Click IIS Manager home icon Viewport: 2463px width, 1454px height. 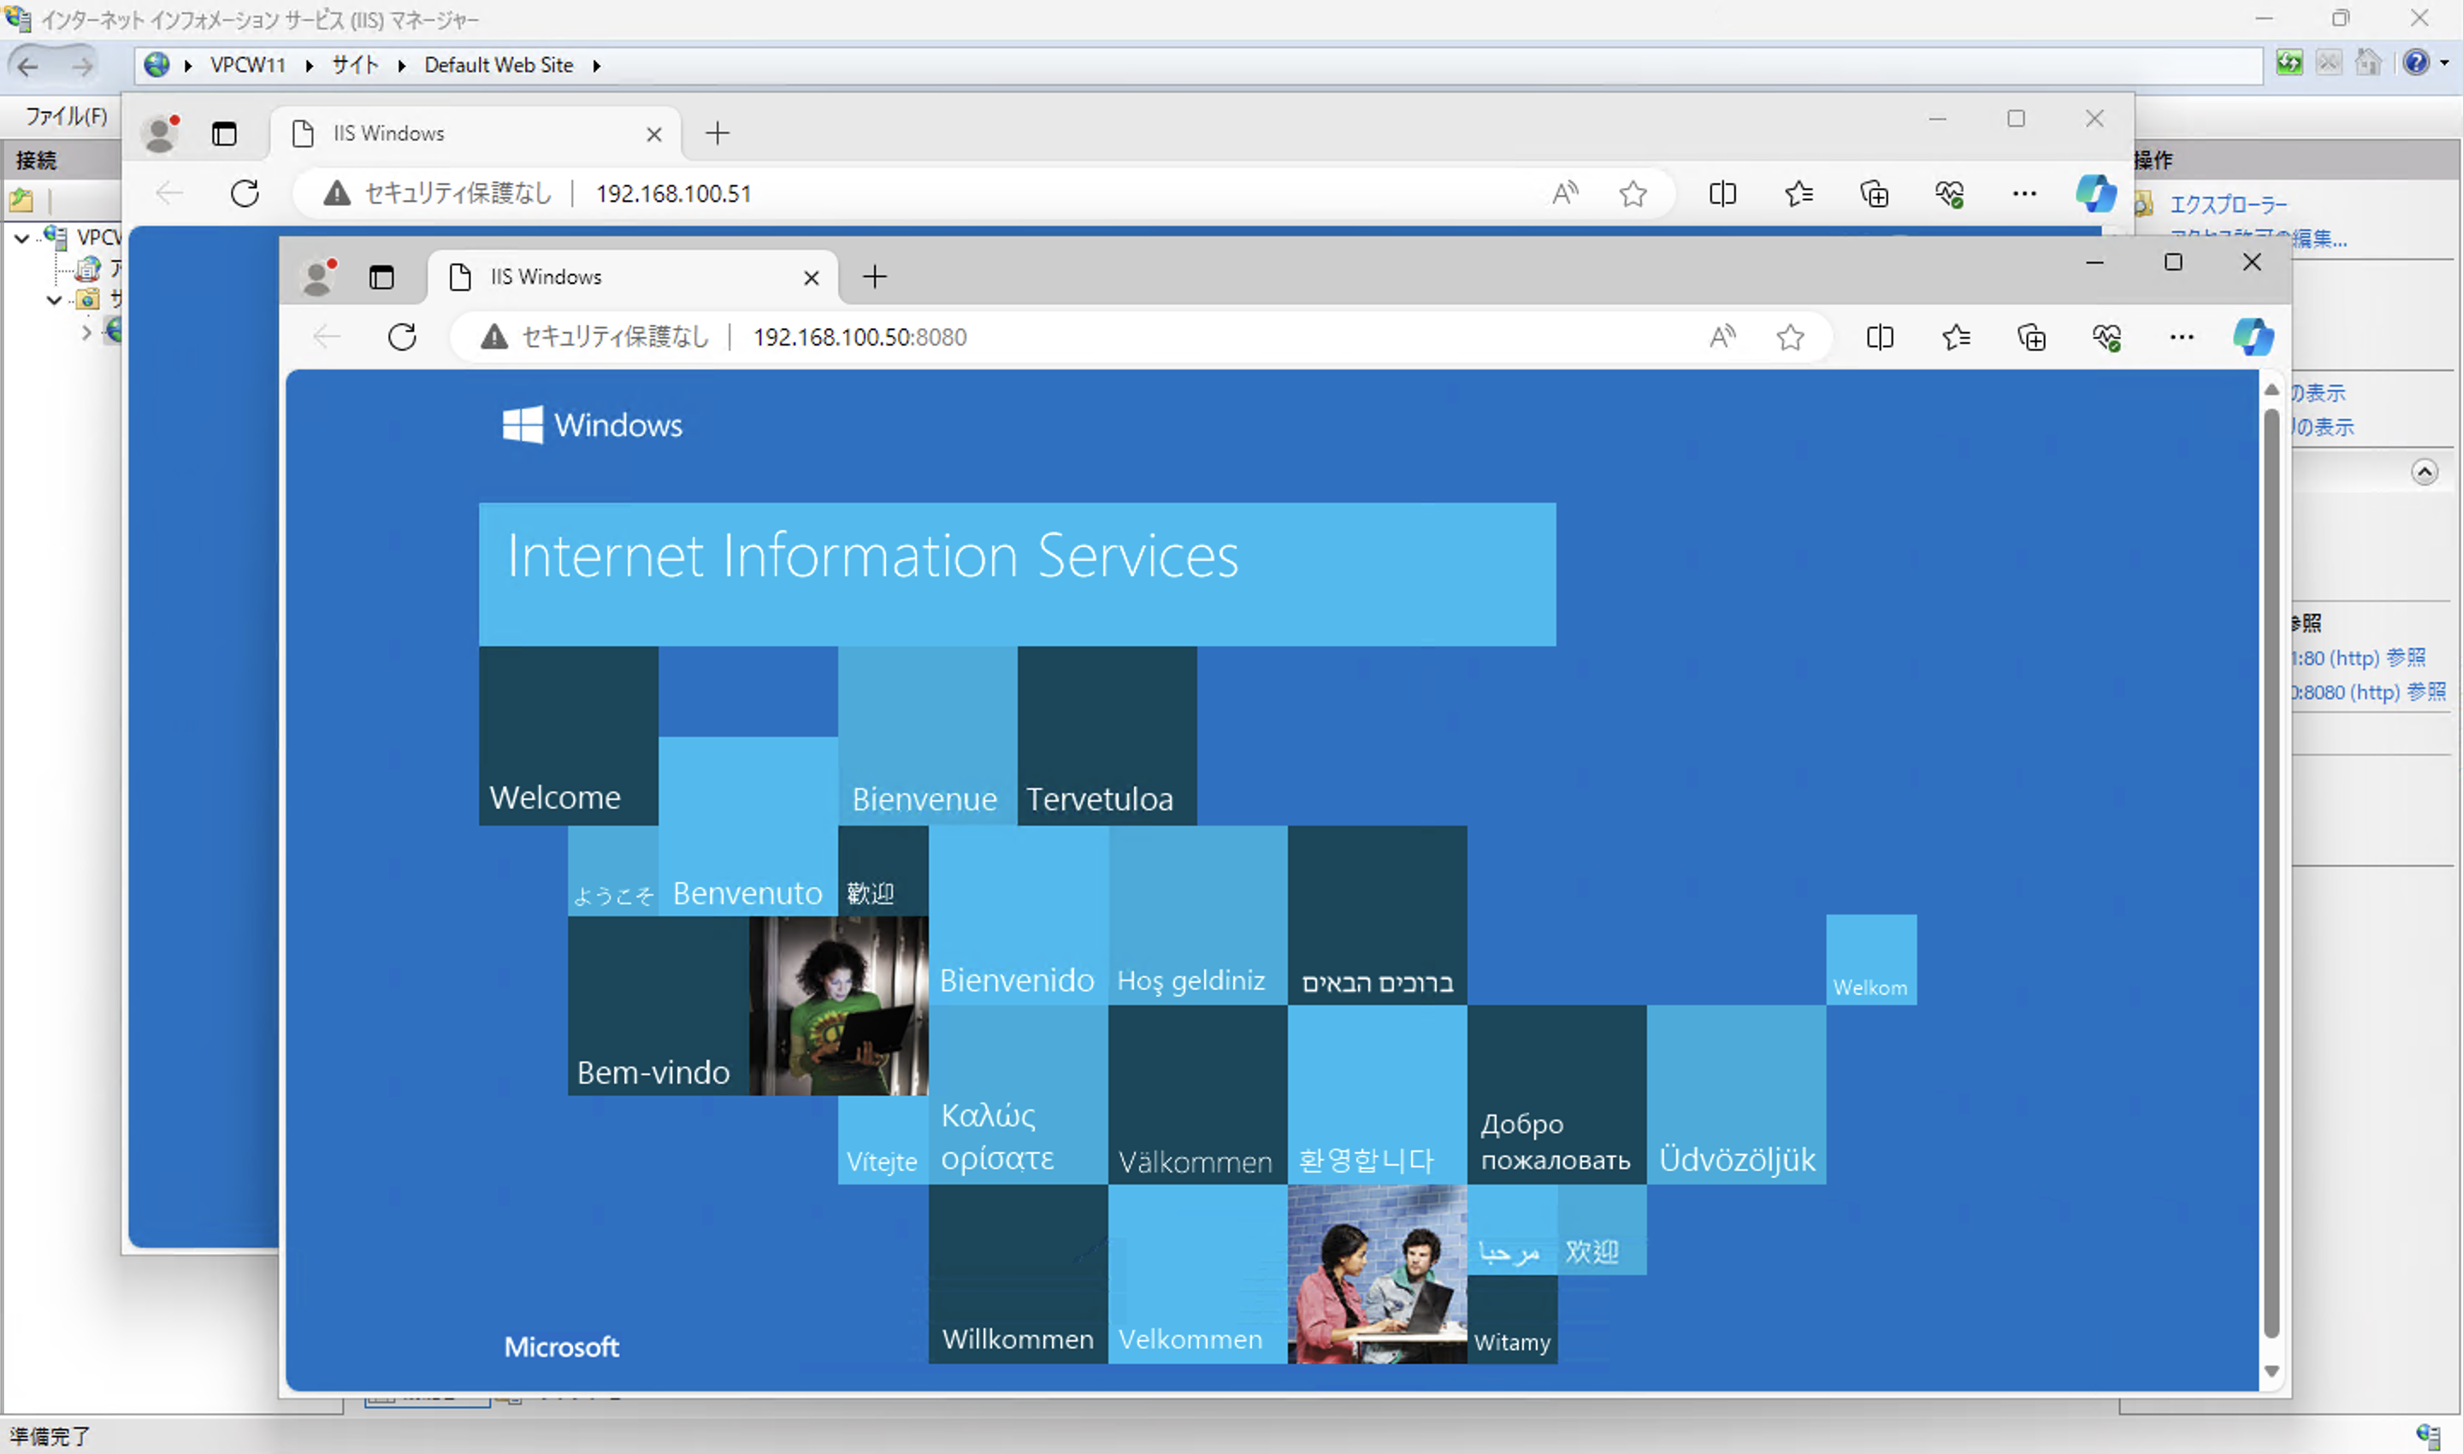(2368, 64)
